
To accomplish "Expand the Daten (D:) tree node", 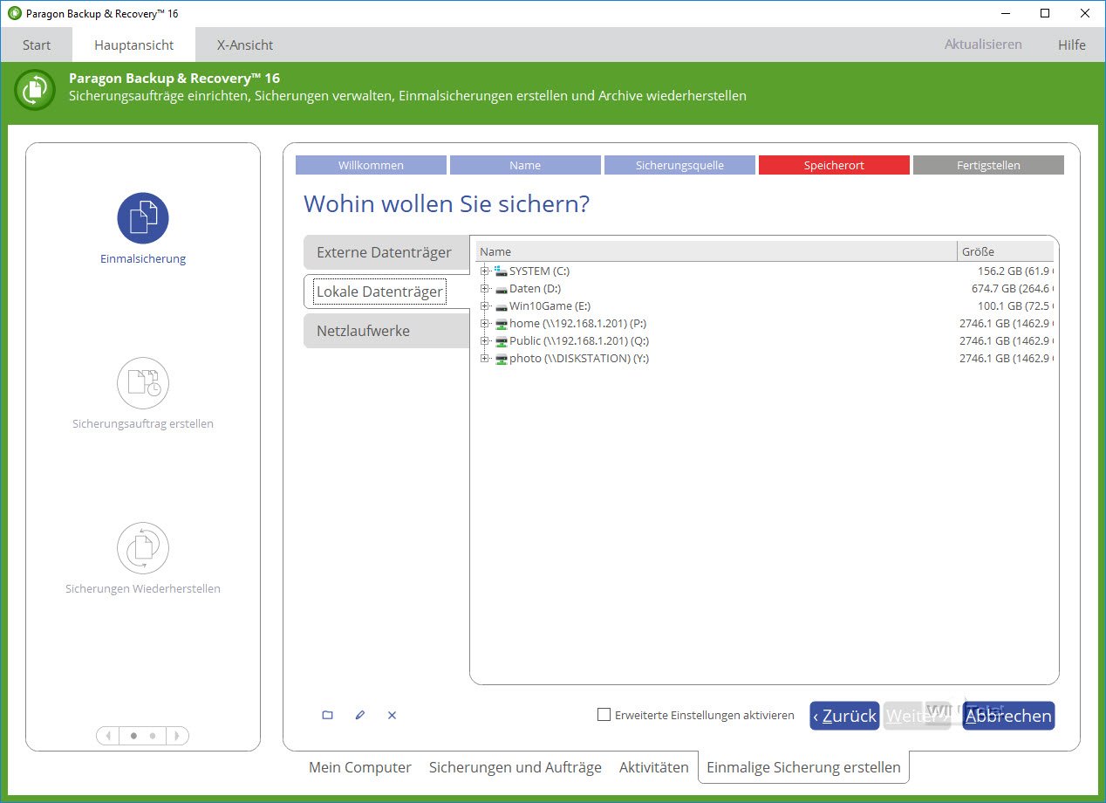I will coord(485,289).
